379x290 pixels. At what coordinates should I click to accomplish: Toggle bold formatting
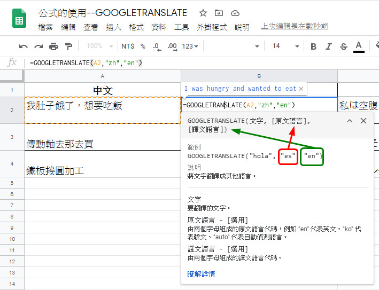click(313, 46)
